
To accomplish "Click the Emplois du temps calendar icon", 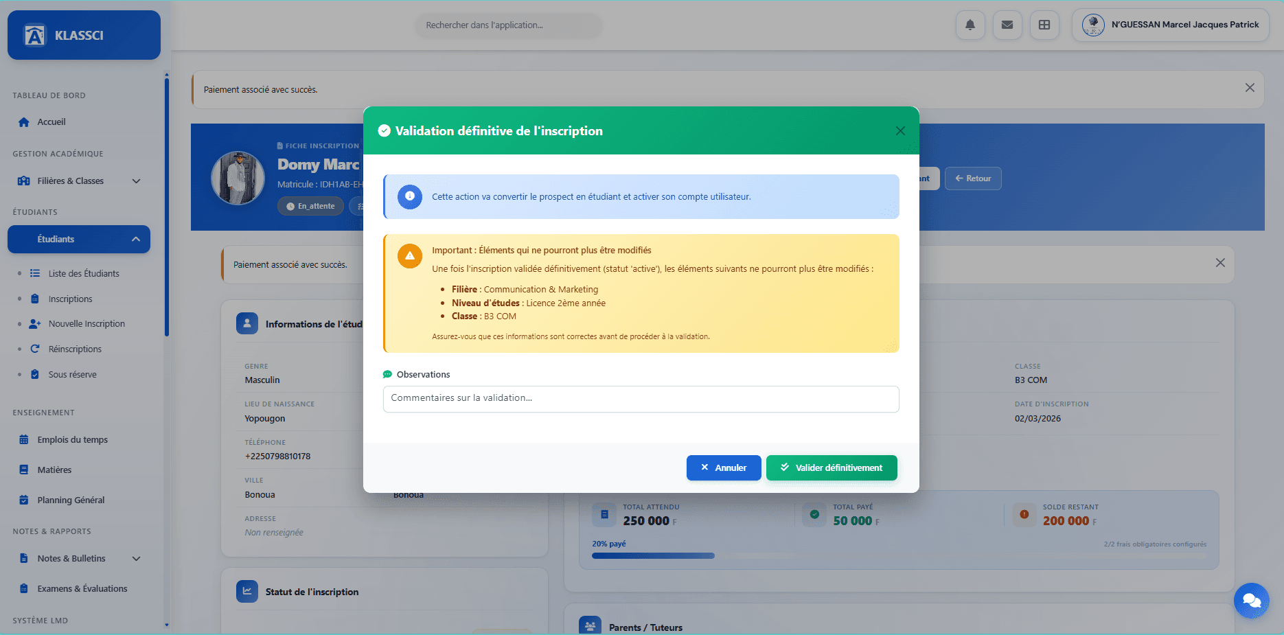I will tap(24, 440).
